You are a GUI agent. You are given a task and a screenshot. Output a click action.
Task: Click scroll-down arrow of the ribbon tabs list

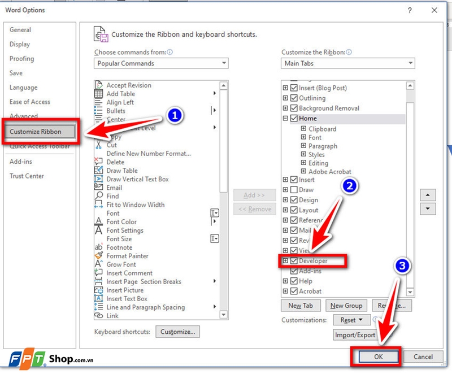click(410, 292)
